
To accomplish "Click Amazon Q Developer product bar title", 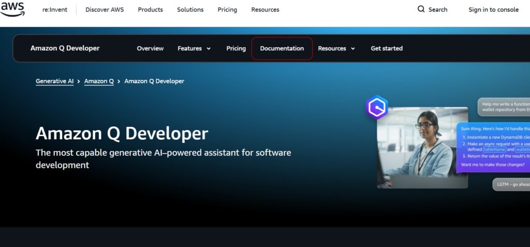I will click(65, 48).
